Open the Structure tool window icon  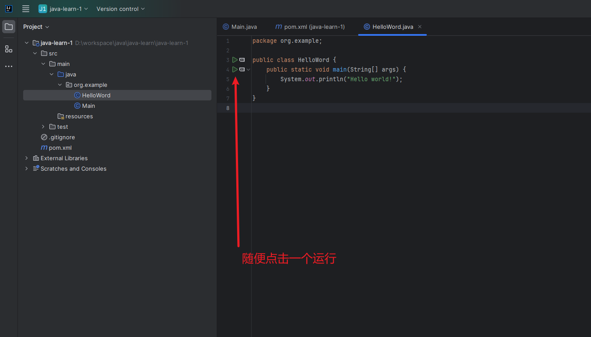[x=9, y=49]
